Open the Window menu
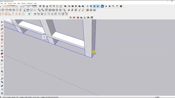 click(24, 4)
